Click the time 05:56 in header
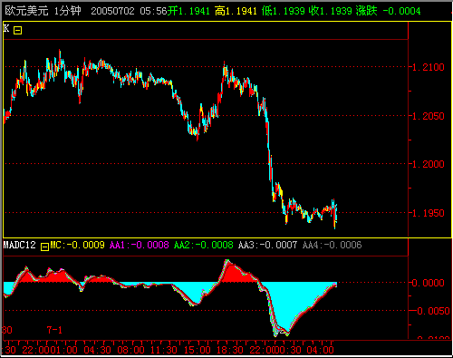Image resolution: width=453 pixels, height=358 pixels. tap(153, 11)
